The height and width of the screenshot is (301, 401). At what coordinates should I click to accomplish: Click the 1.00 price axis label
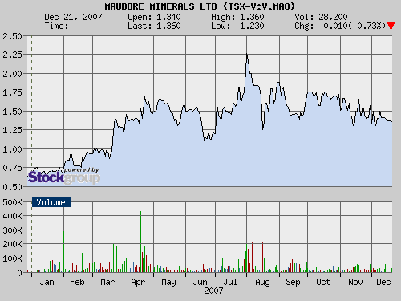[x=12, y=149]
